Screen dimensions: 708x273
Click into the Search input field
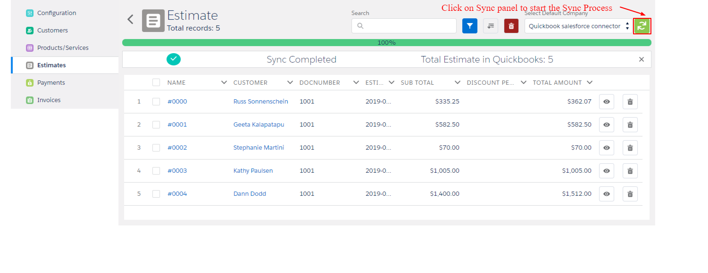coord(404,26)
